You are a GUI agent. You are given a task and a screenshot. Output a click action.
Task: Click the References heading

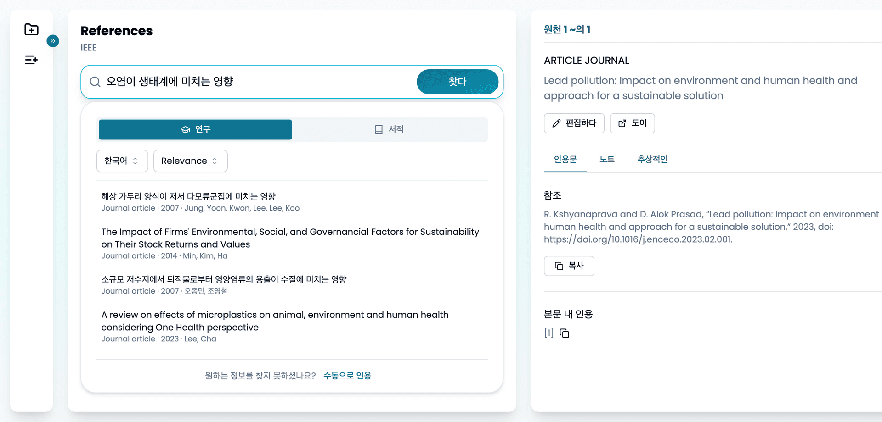[117, 31]
